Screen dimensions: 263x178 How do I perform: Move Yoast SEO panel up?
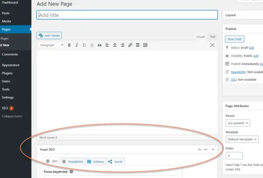(x=199, y=150)
